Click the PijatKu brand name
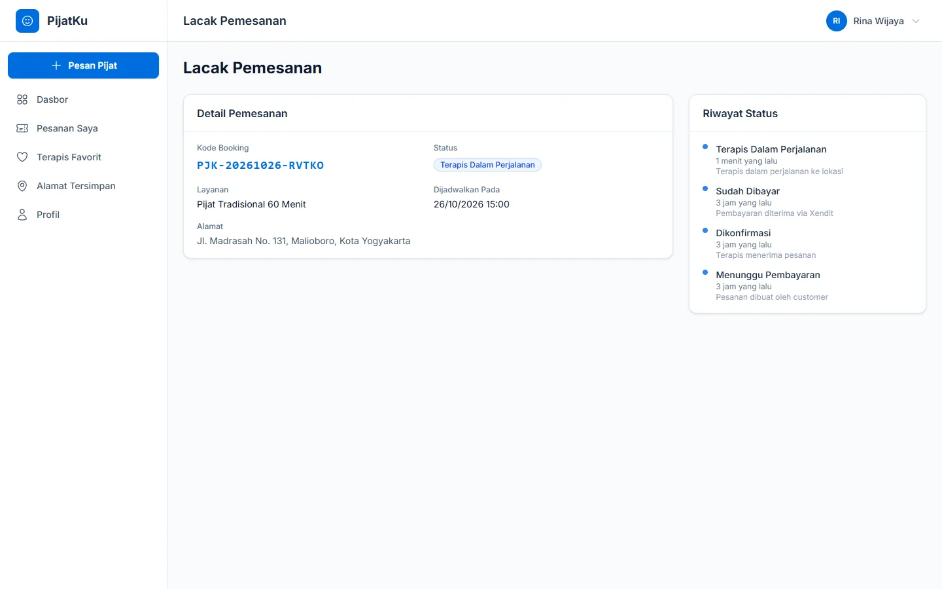 (x=67, y=21)
